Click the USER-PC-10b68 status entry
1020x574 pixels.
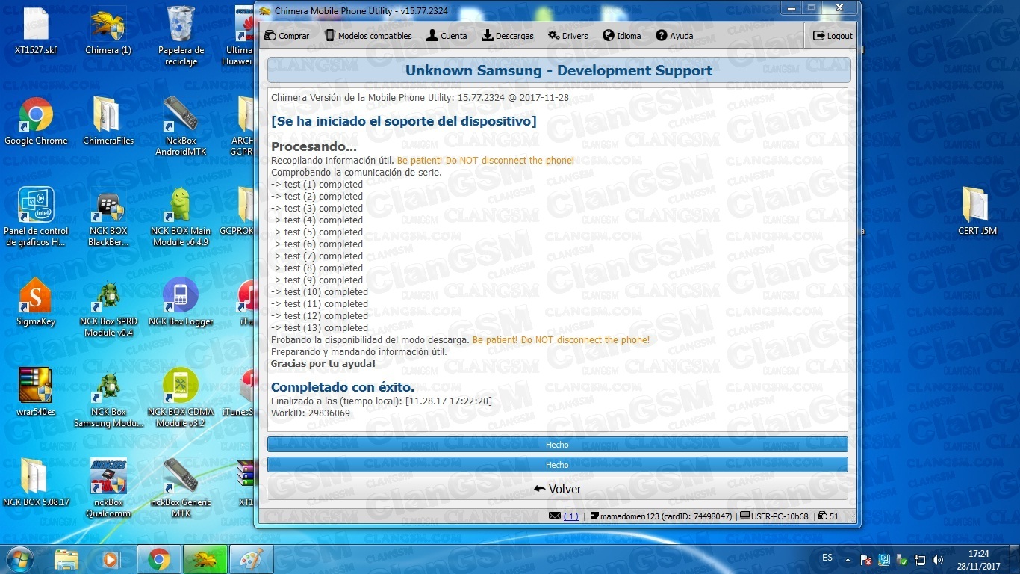click(774, 516)
